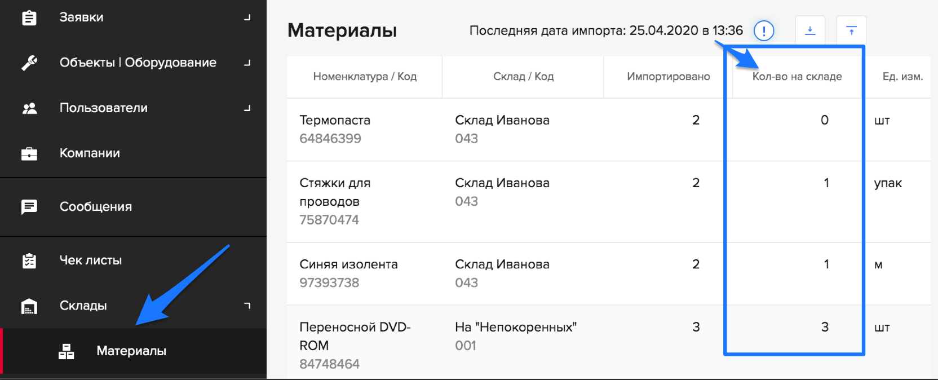Expand the Заявки submenu arrow
The width and height of the screenshot is (938, 380).
[247, 17]
